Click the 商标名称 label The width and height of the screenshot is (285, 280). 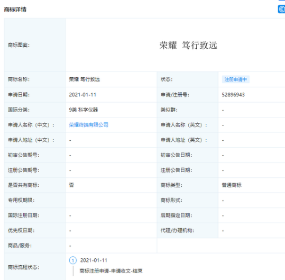(19, 79)
